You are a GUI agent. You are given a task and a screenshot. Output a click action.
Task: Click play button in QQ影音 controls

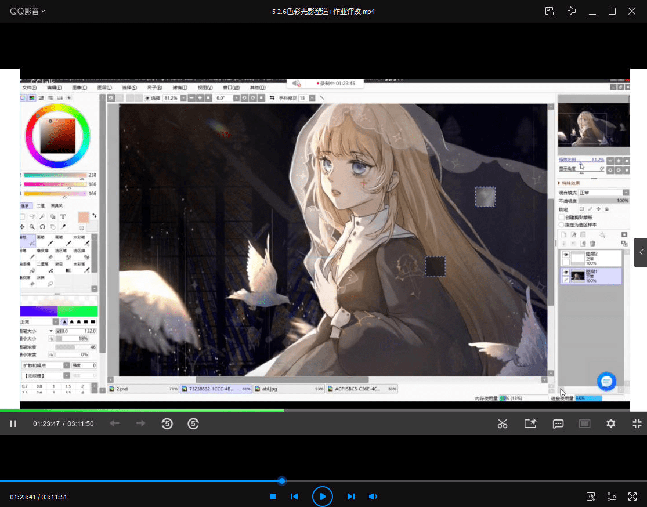tap(322, 497)
